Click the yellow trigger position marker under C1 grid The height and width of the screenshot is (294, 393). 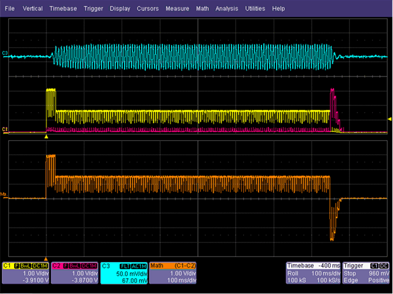46,137
